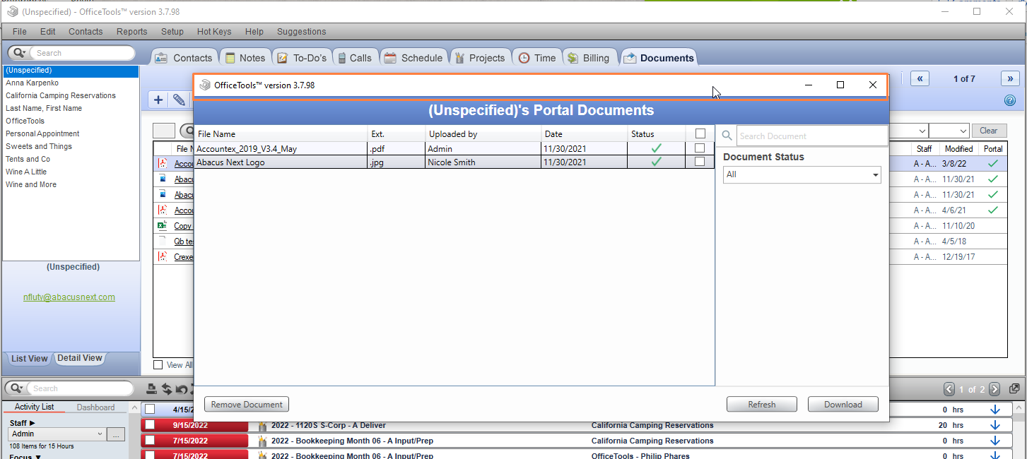This screenshot has height=459, width=1027.
Task: Open the Reports menu
Action: (x=132, y=32)
